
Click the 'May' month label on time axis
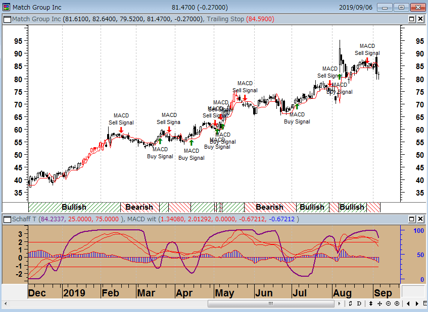224,293
